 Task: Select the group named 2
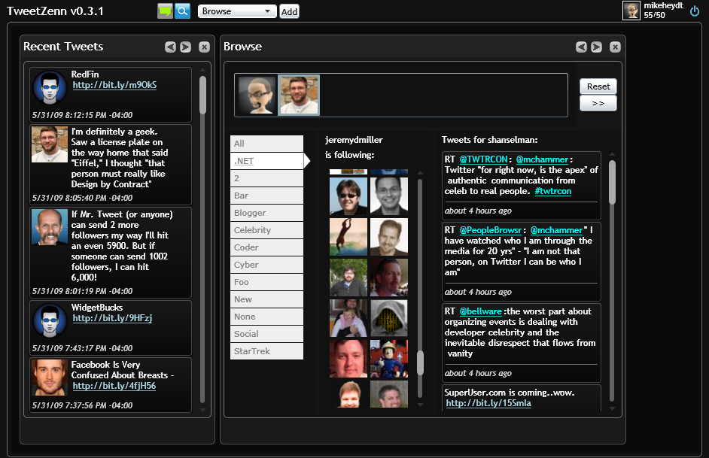pyautogui.click(x=266, y=178)
